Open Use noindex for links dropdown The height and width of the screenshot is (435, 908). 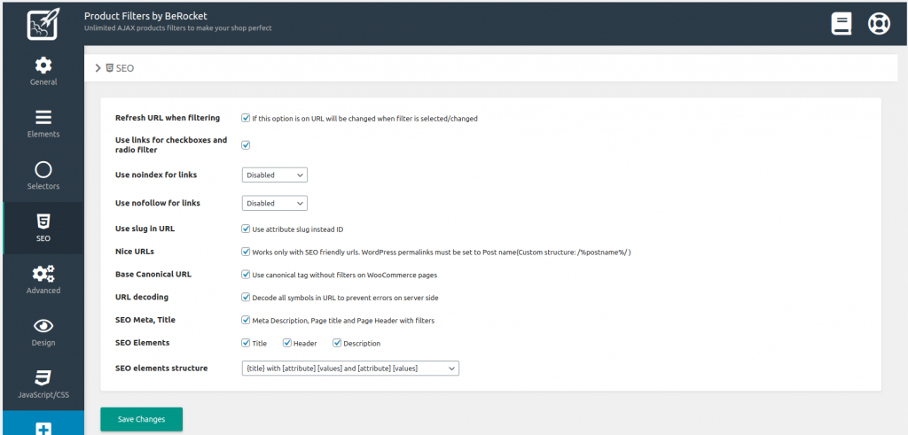pyautogui.click(x=274, y=175)
